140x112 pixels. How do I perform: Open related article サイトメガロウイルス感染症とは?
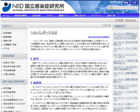point(125,87)
